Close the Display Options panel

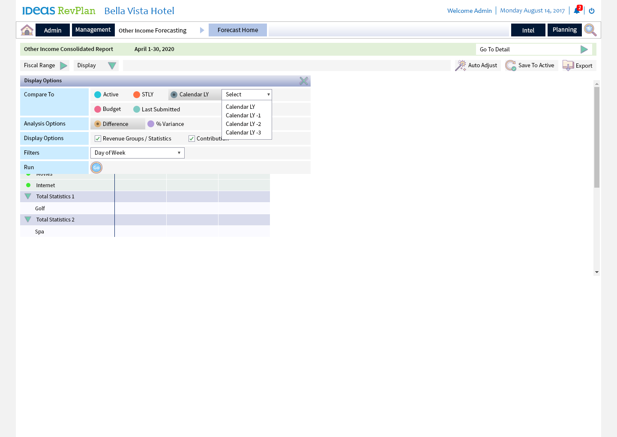coord(304,81)
